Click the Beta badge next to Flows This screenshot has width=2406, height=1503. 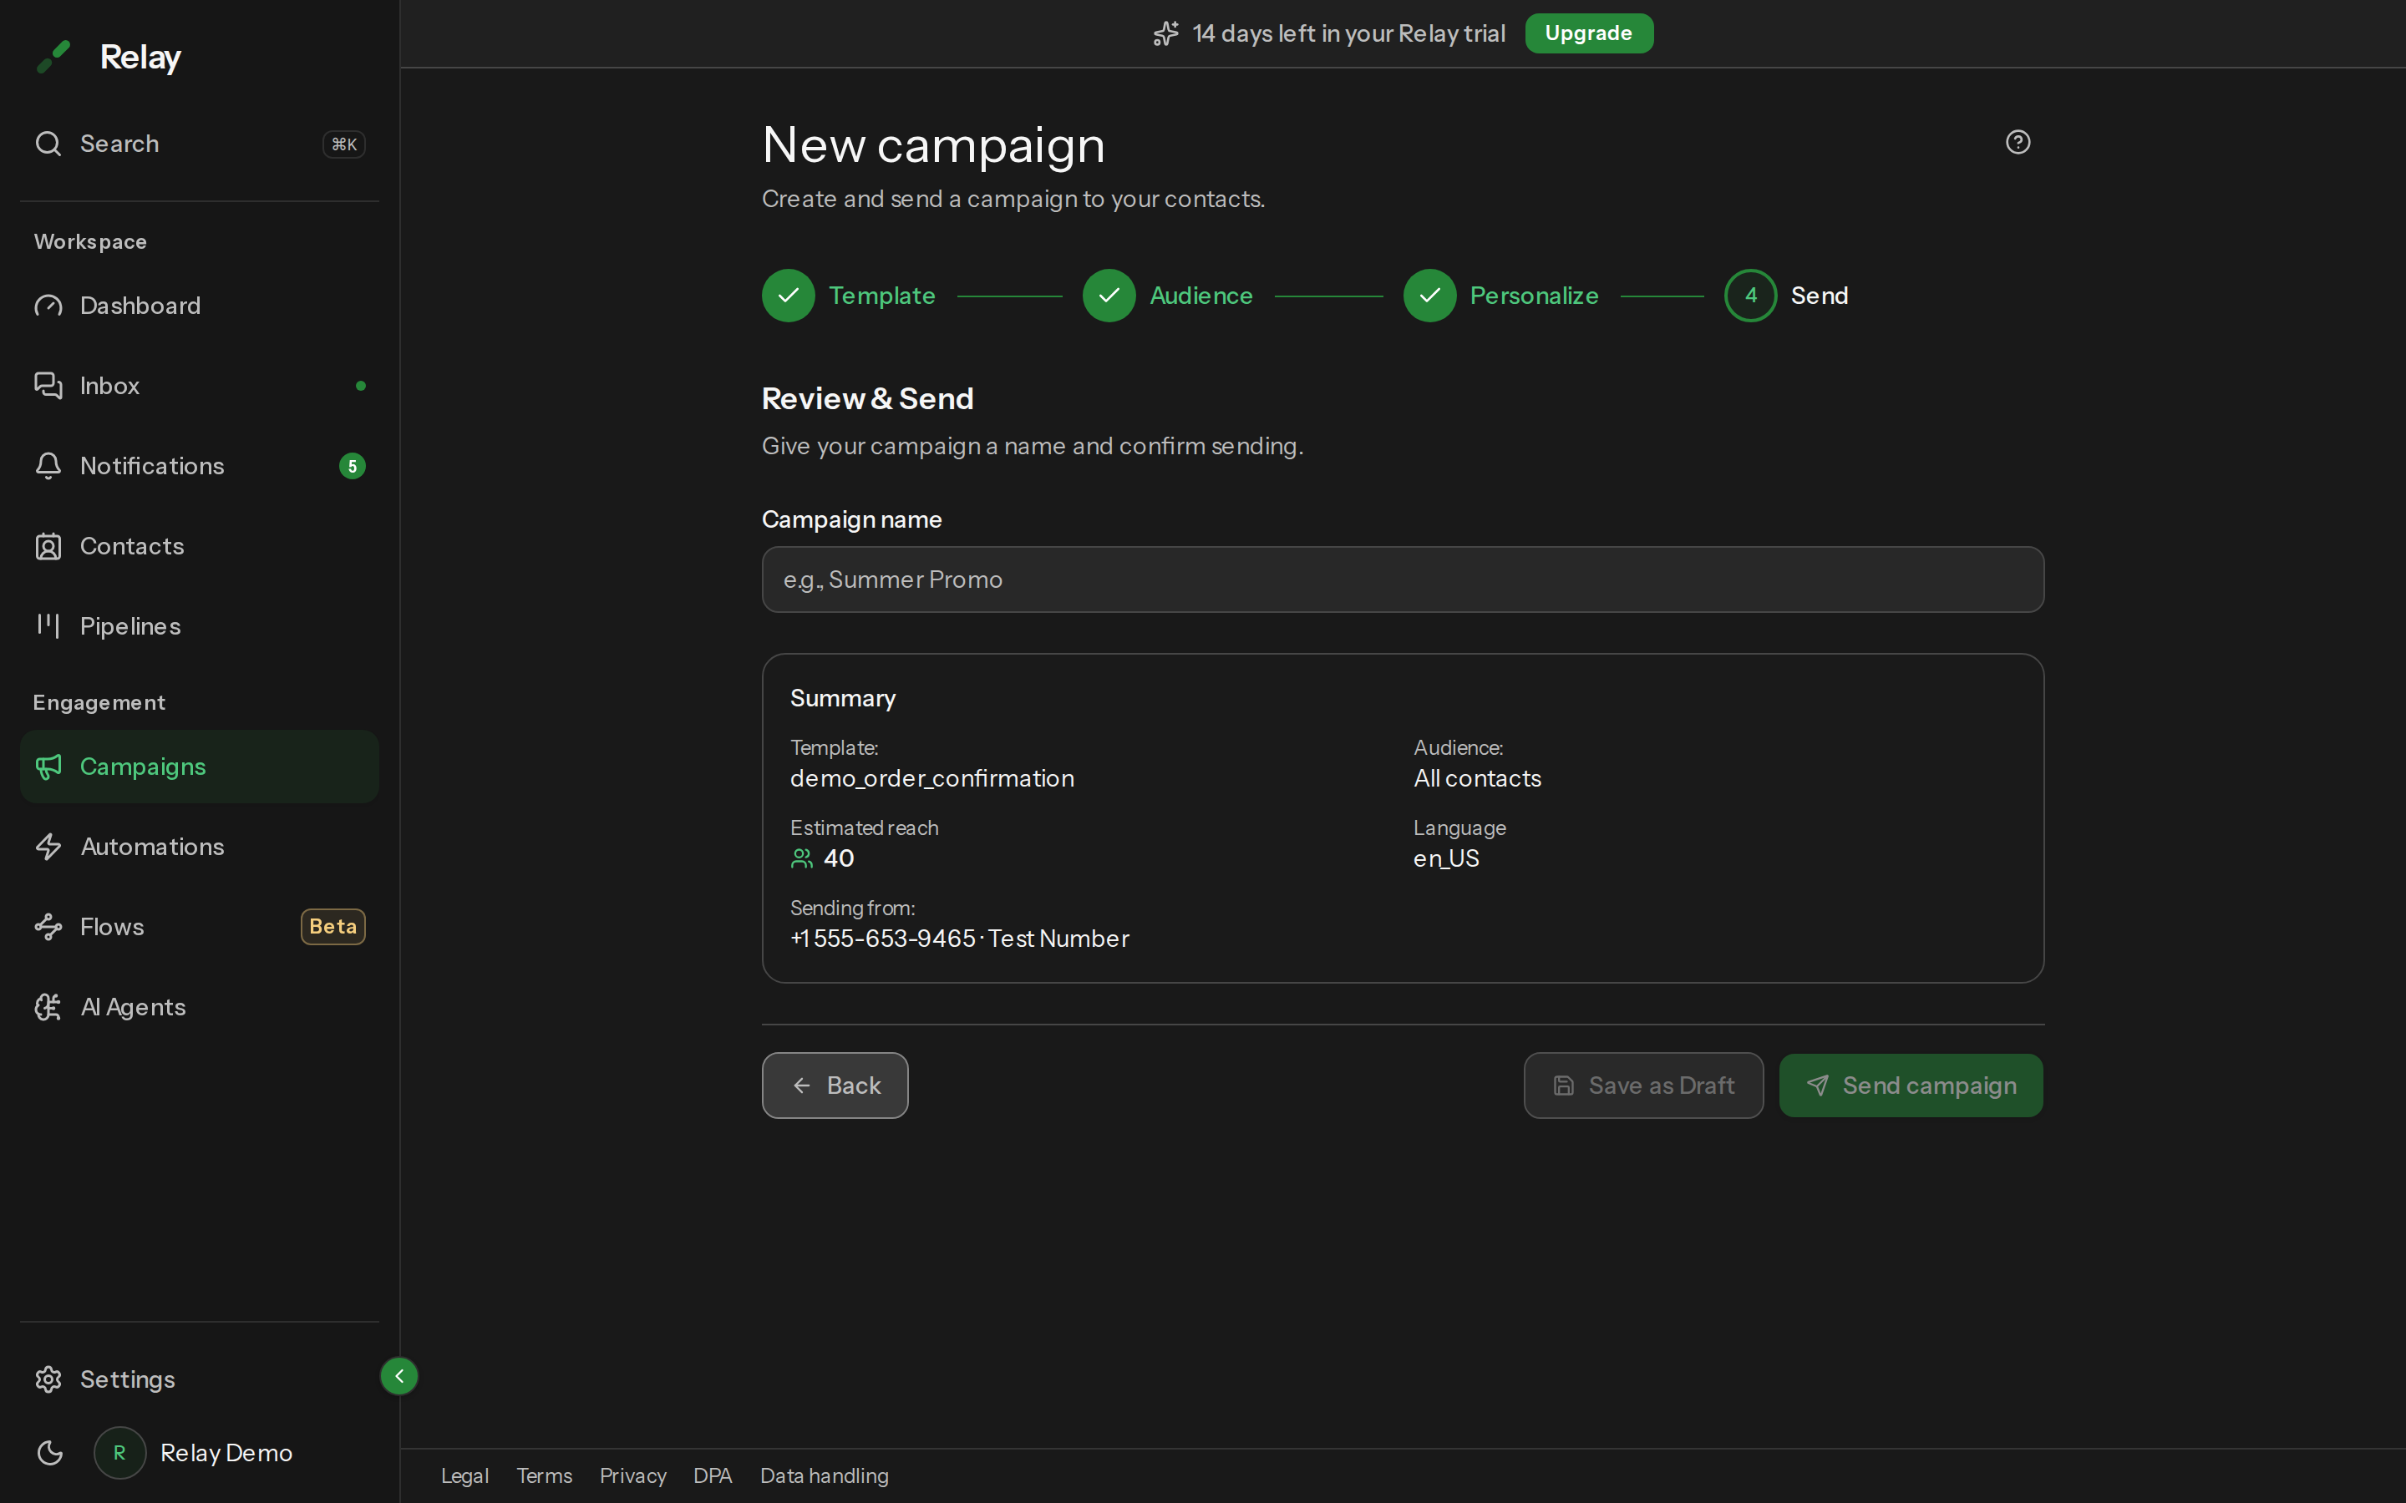coord(333,927)
